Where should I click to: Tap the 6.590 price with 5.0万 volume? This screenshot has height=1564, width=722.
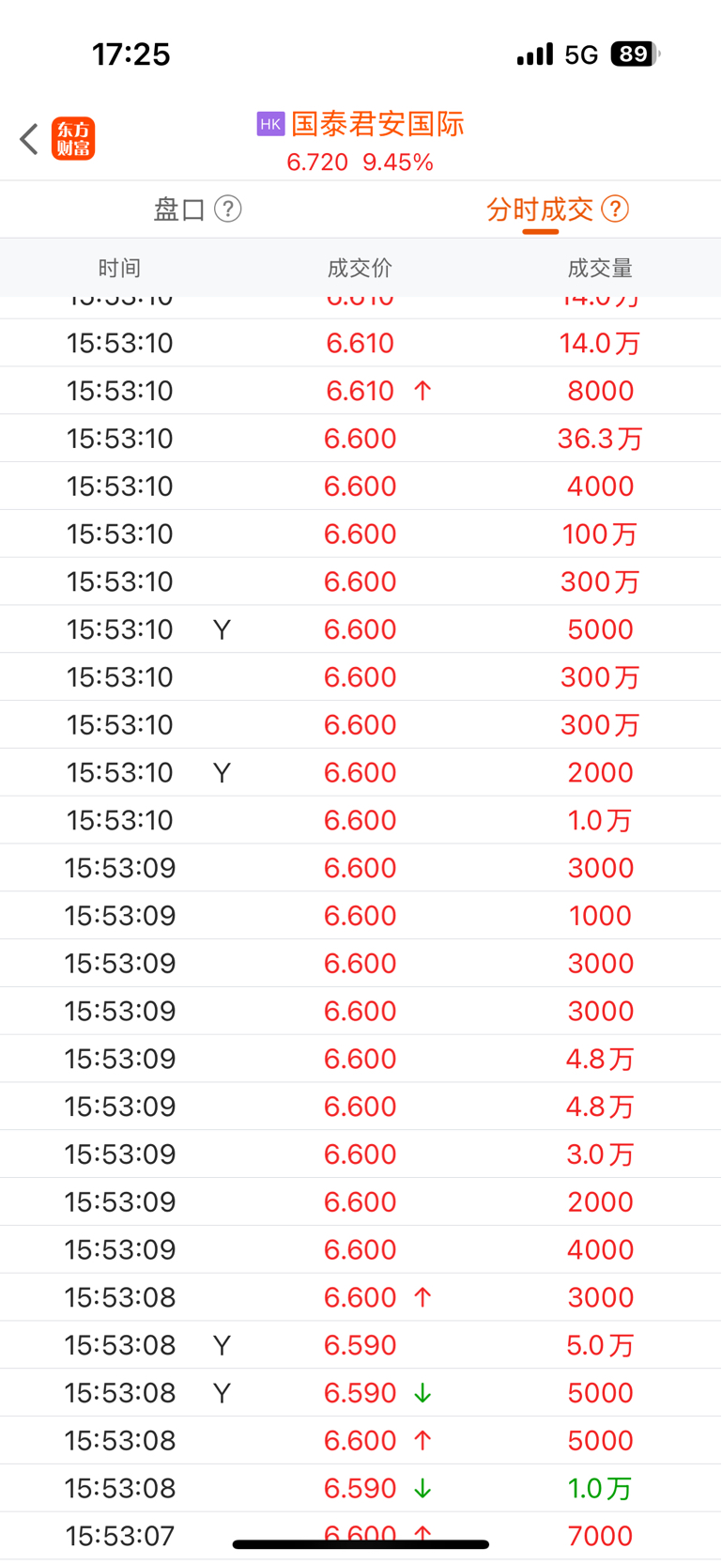tap(361, 1345)
